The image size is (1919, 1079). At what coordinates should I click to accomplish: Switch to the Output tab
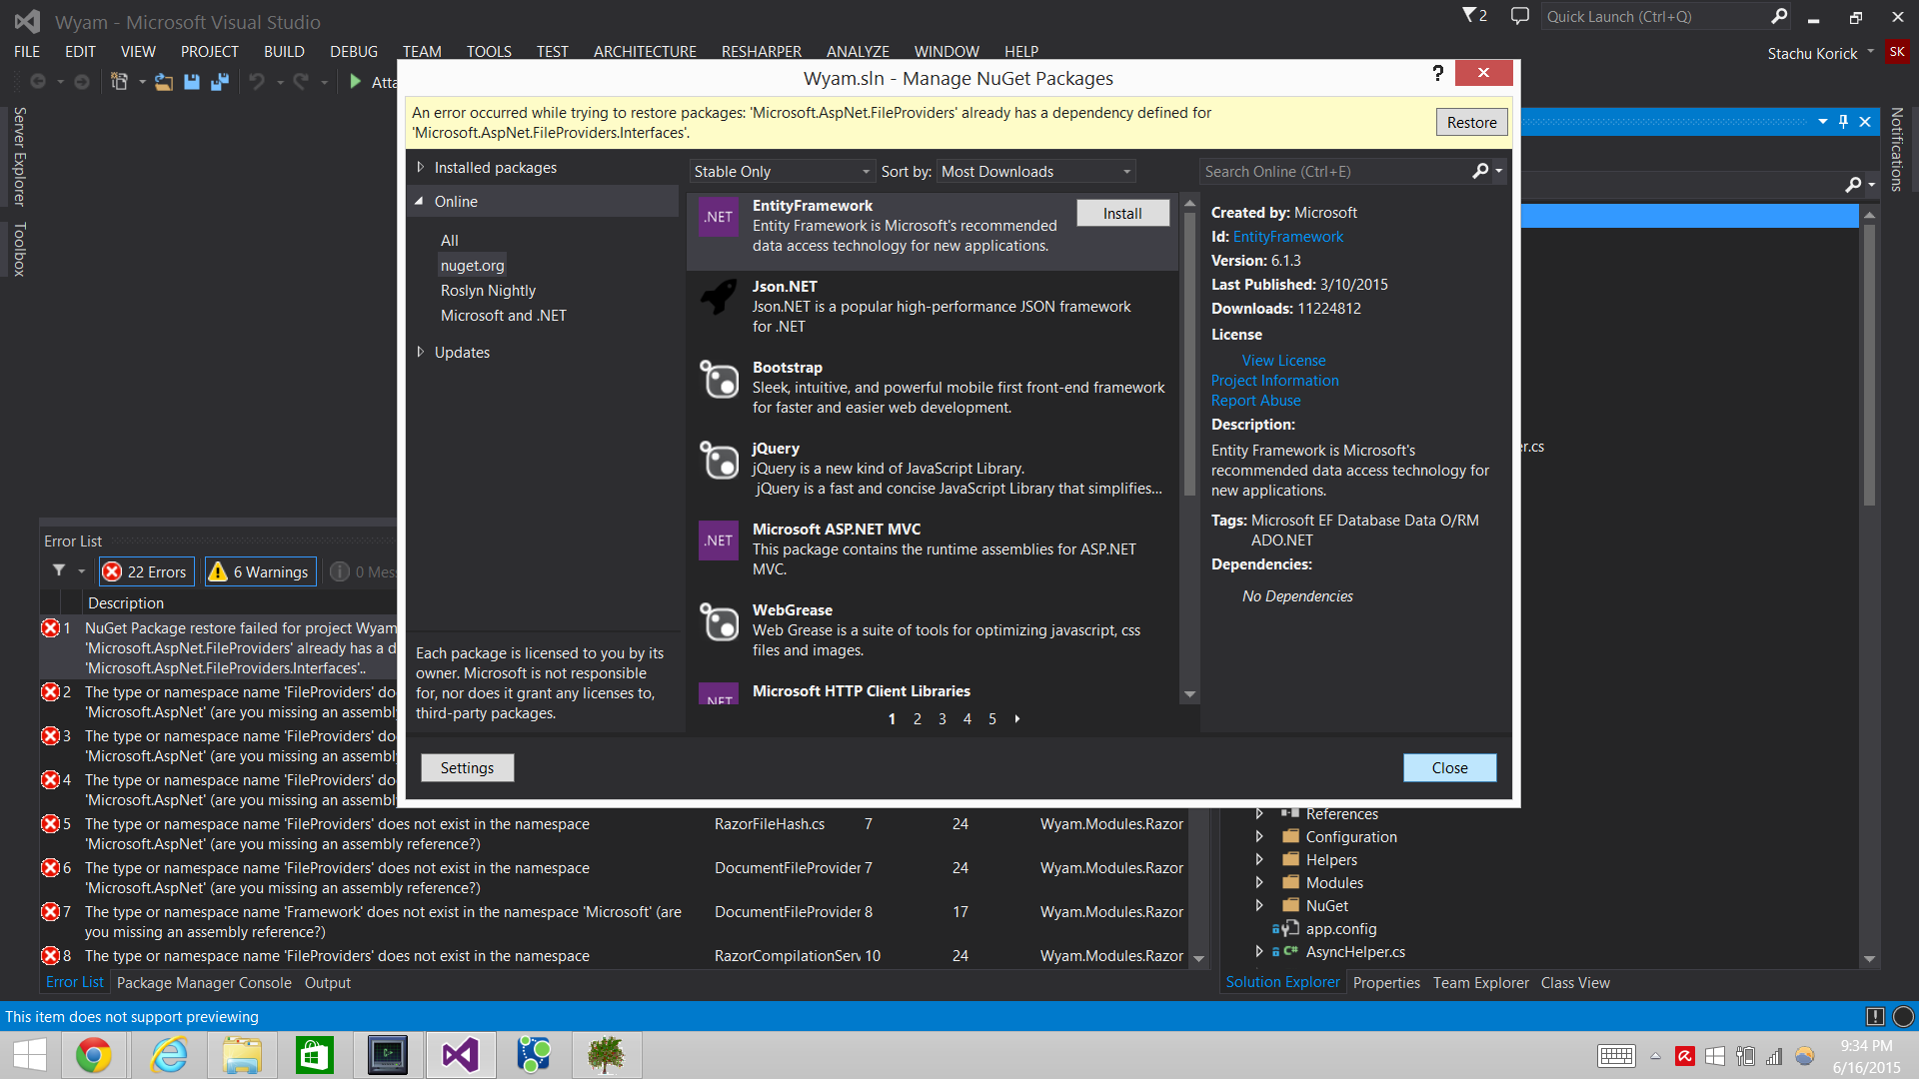pos(328,982)
